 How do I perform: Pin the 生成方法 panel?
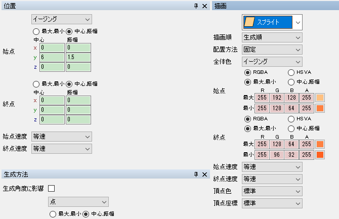point(196,174)
